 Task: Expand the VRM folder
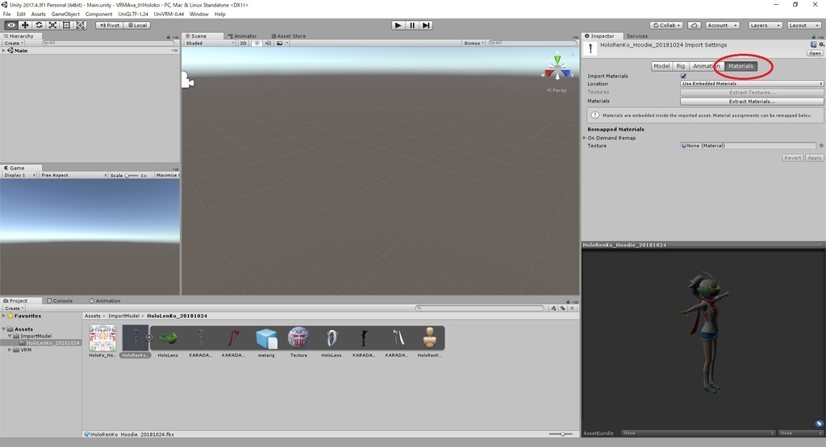10,350
